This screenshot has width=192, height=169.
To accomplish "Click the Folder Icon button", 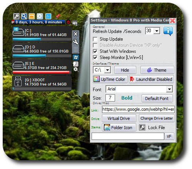I will [119, 127].
